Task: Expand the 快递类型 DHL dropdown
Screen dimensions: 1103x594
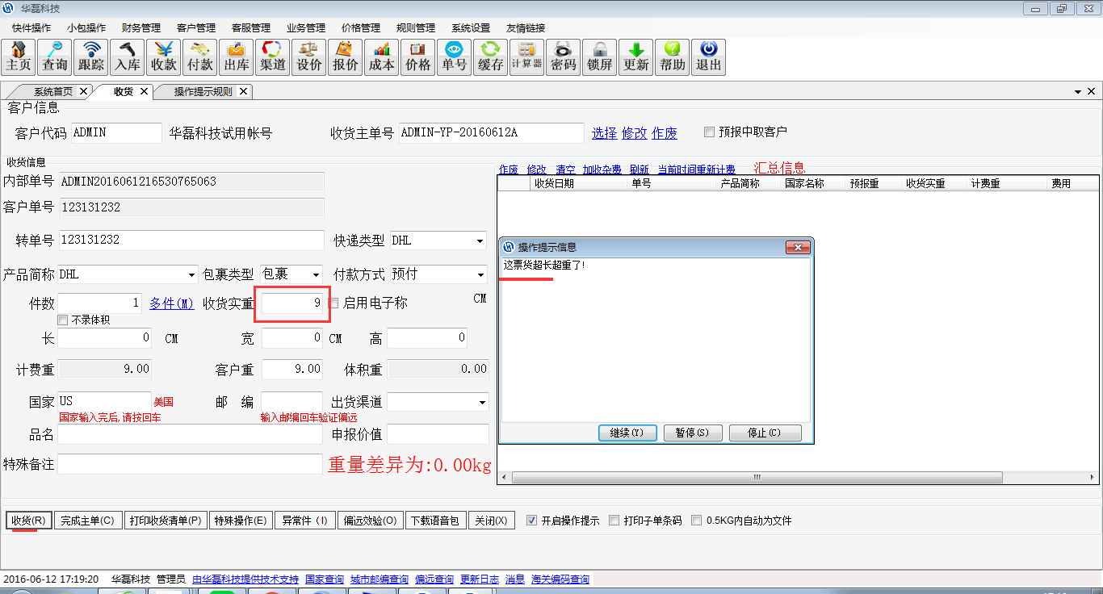Action: (480, 241)
